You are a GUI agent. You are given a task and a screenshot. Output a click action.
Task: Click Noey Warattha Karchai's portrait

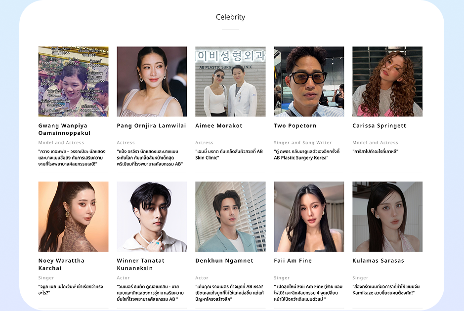click(74, 217)
